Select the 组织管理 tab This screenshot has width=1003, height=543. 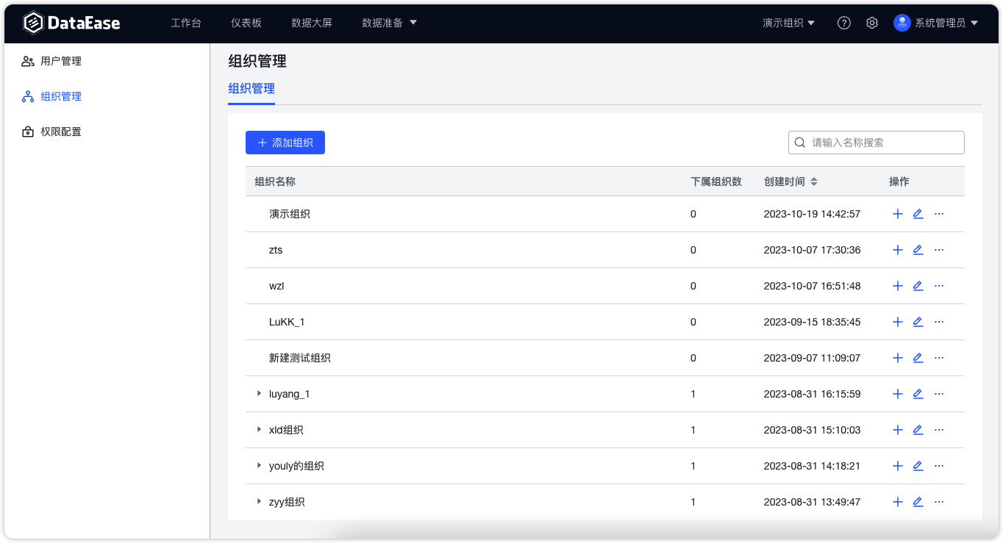pyautogui.click(x=251, y=89)
